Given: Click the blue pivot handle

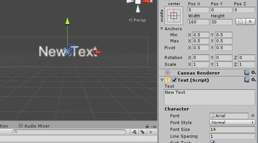Looking at the screenshot, I should coord(68,52).
